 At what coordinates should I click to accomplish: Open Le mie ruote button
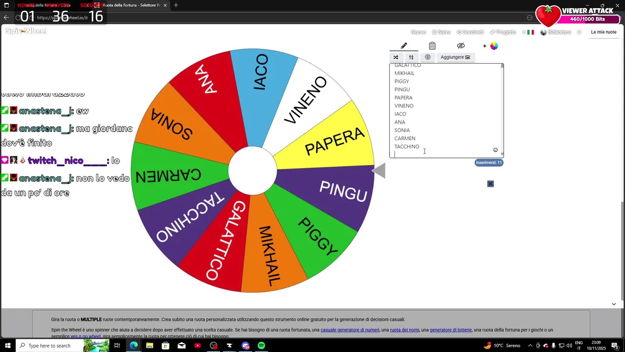[x=604, y=32]
